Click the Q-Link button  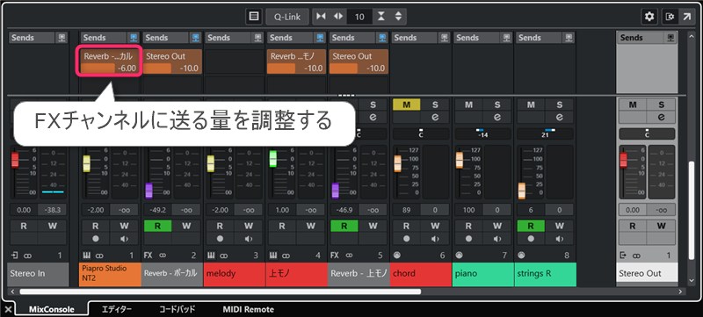click(x=287, y=17)
